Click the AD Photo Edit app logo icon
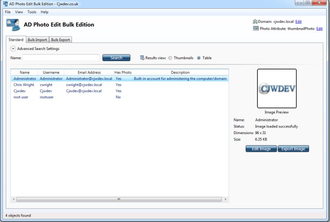Viewport: 330px width, 222px height. click(13, 25)
